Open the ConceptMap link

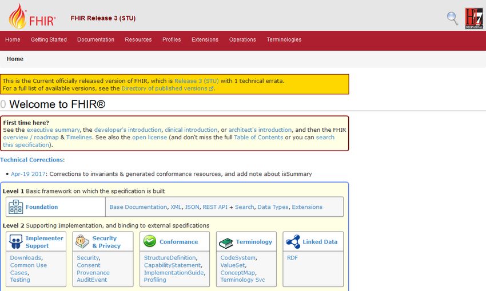238,272
